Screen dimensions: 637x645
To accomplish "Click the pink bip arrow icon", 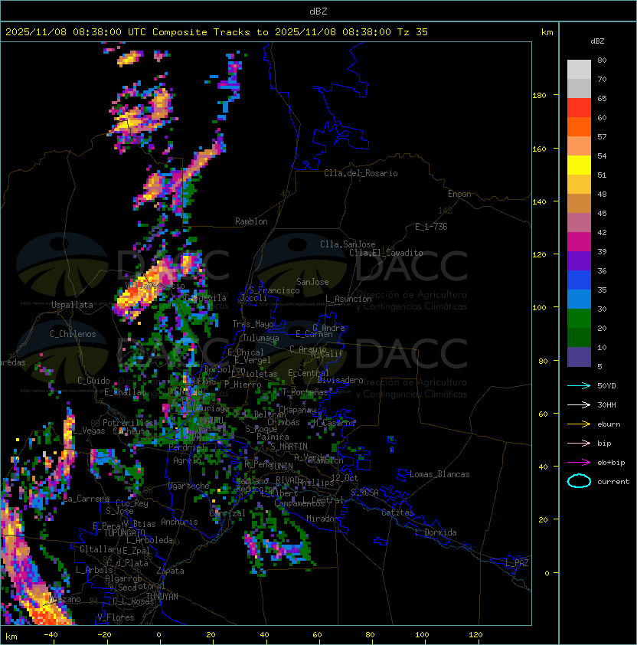I will (x=579, y=443).
